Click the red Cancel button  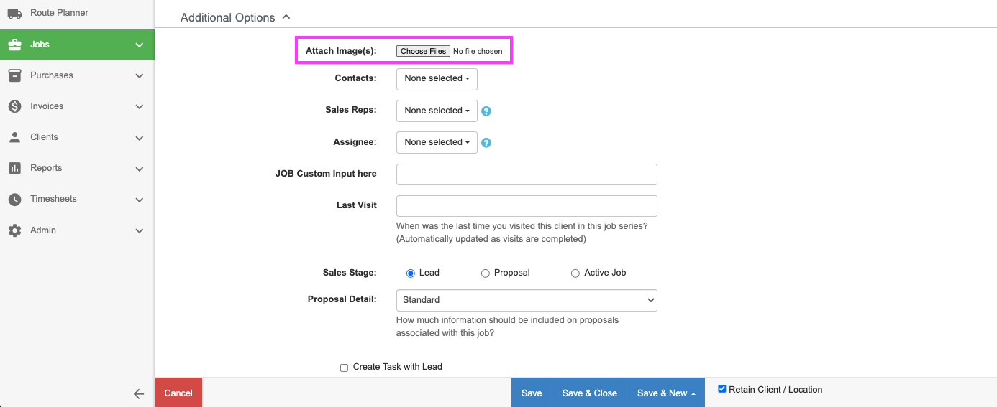coord(178,393)
